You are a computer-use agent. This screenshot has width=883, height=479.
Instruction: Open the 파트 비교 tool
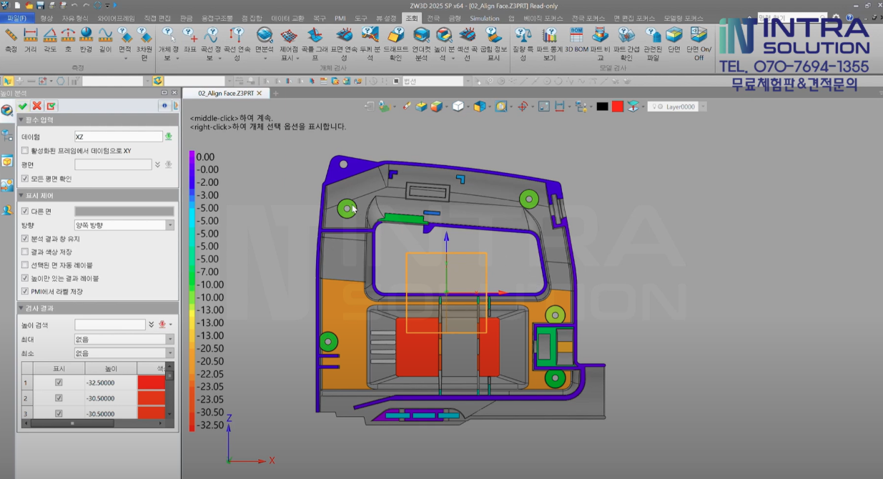601,43
